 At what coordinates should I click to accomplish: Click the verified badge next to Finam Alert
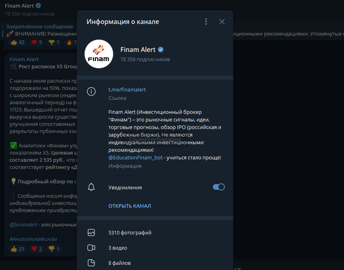(160, 49)
